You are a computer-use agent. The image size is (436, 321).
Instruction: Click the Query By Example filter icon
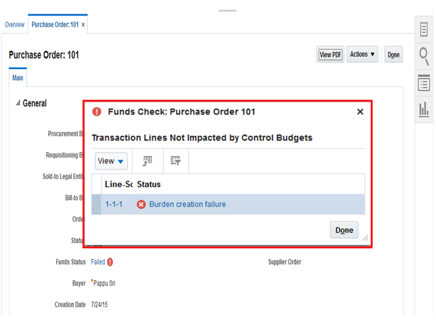176,161
